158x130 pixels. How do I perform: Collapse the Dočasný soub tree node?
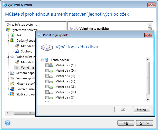coord(8,41)
